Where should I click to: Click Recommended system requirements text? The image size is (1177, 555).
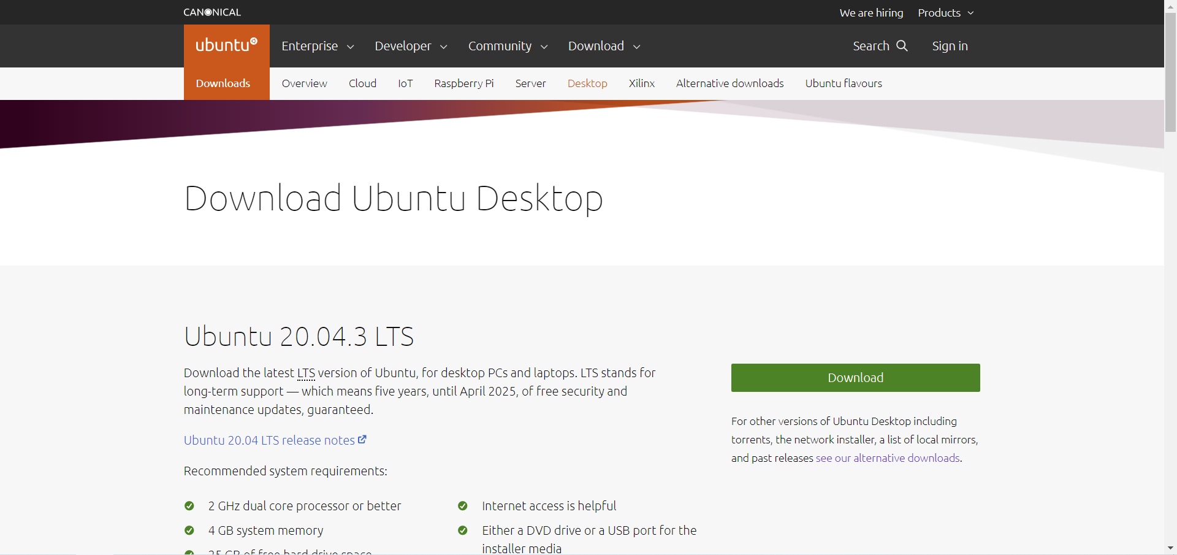tap(286, 471)
